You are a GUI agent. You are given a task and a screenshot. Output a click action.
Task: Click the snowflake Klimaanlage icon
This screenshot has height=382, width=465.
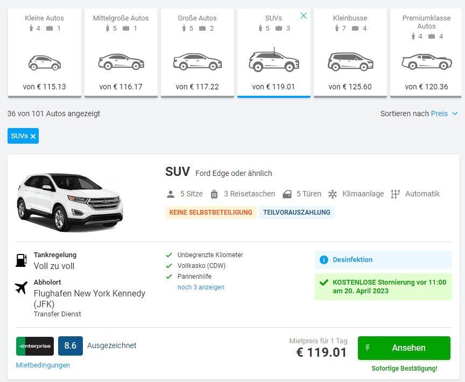point(333,194)
